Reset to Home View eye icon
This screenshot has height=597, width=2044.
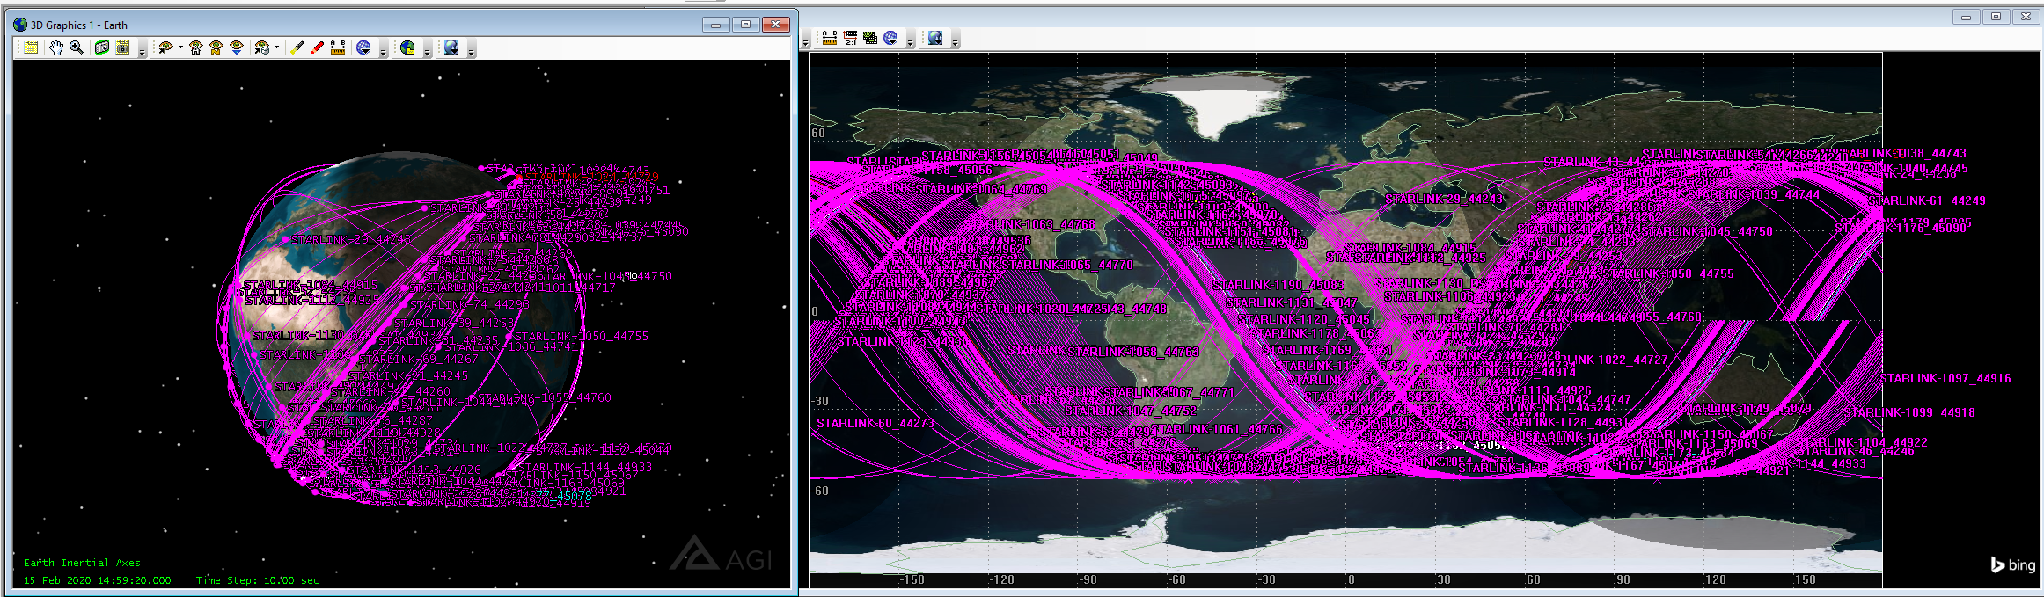click(x=195, y=47)
